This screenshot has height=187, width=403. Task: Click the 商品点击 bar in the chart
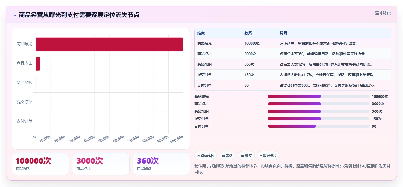click(38, 64)
